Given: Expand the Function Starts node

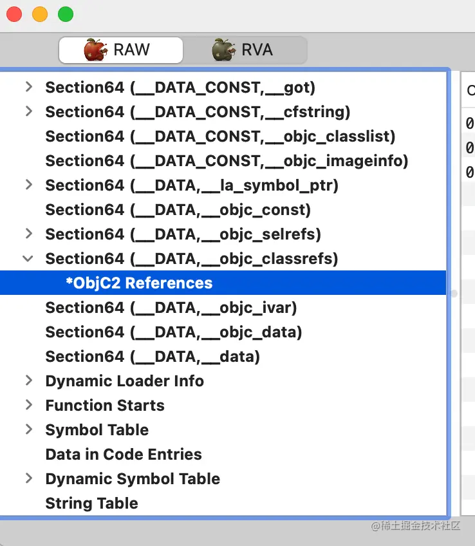Looking at the screenshot, I should (28, 405).
